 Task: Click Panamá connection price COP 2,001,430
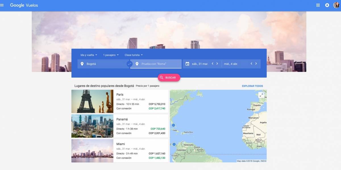pyautogui.click(x=157, y=133)
